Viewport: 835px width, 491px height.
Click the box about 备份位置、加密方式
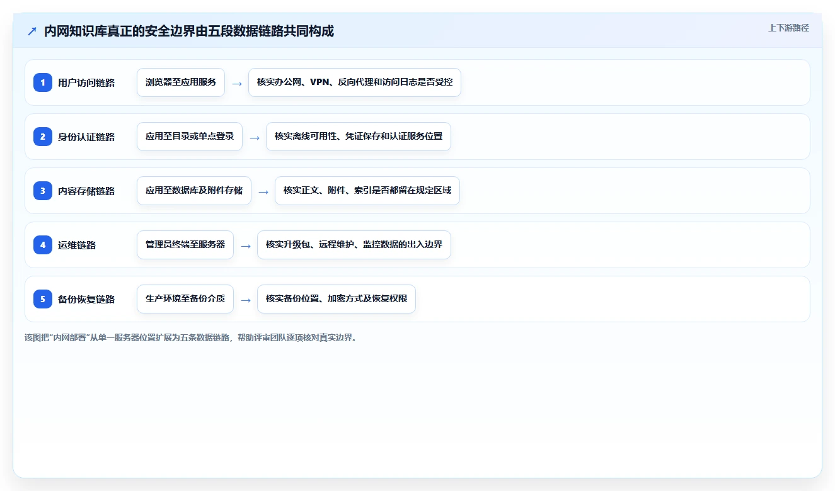(337, 299)
